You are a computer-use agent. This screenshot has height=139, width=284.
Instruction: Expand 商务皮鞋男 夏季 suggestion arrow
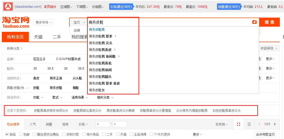(x=116, y=36)
